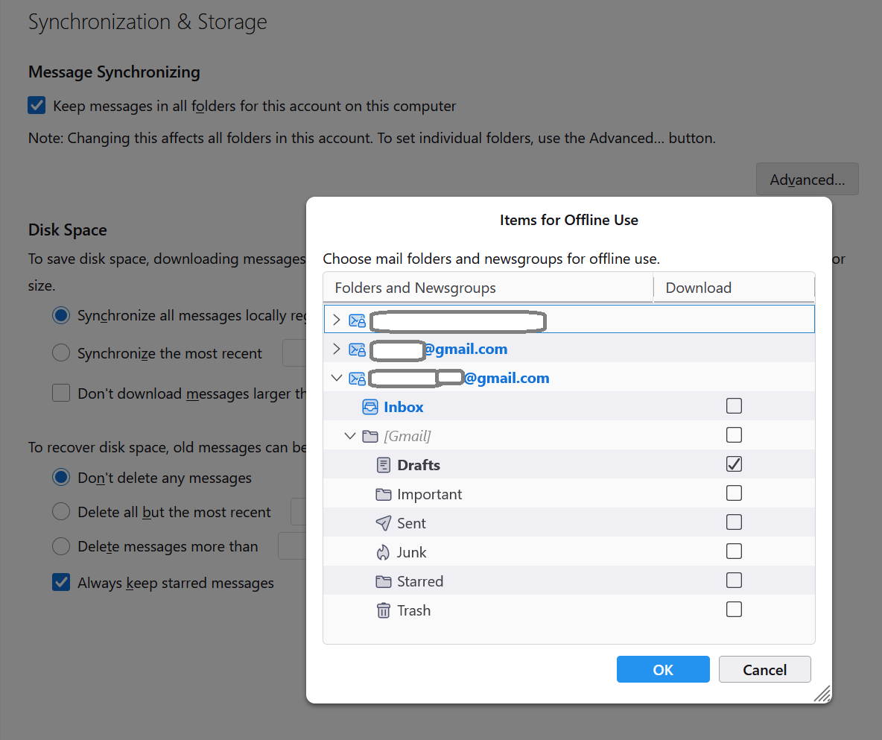Screen dimensions: 882x740
Task: Collapse the [Gmail] folder tree
Action: pos(350,436)
